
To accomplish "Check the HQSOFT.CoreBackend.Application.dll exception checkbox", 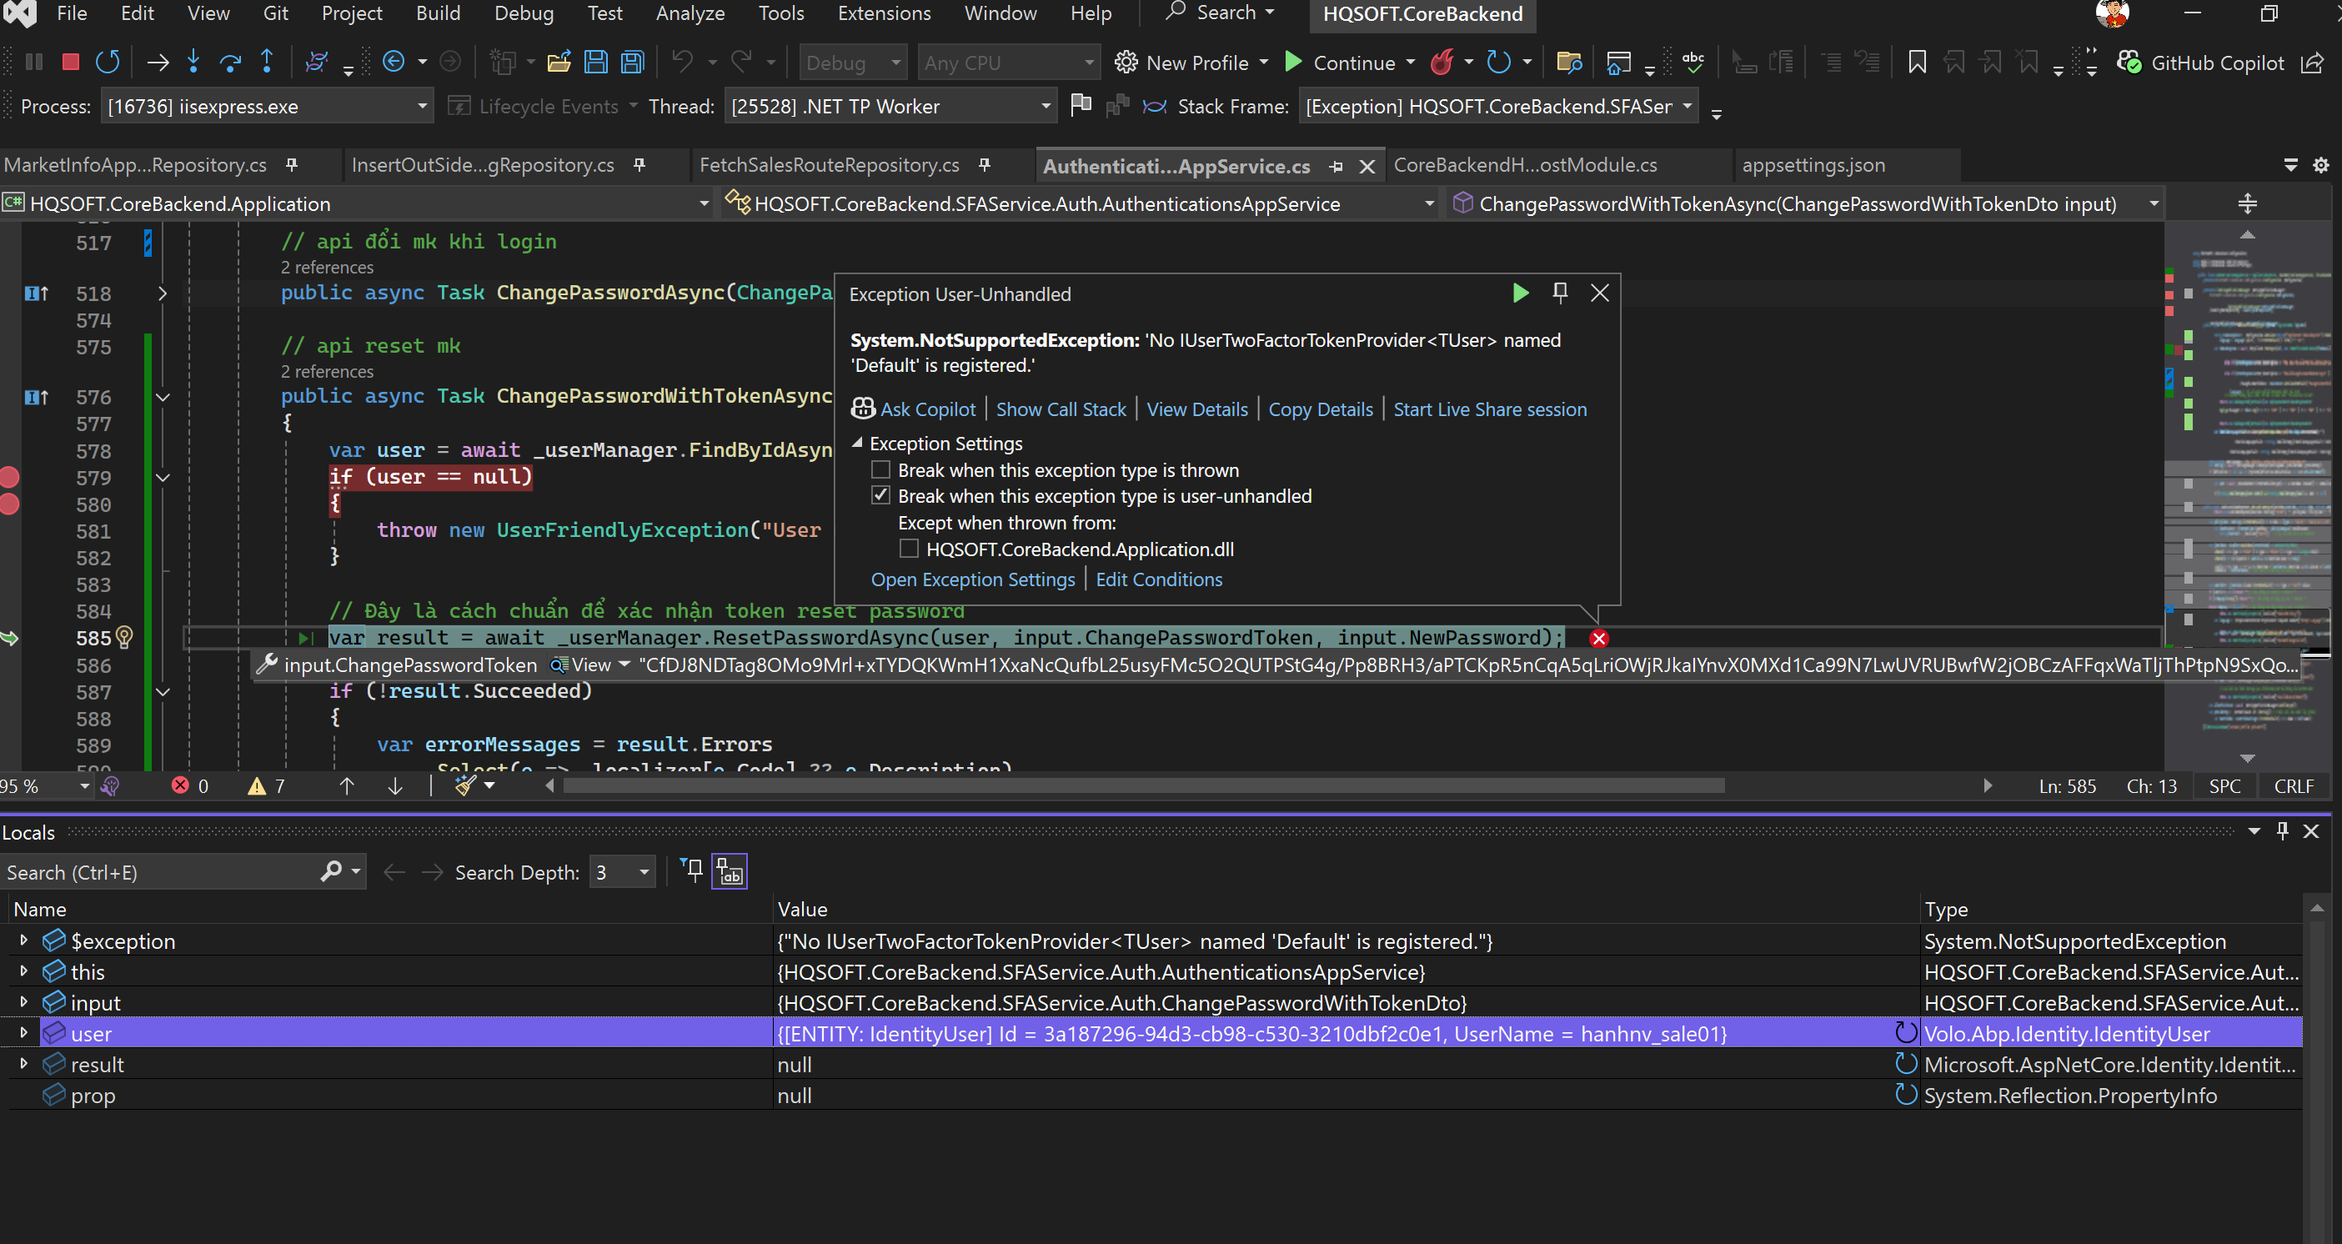I will click(908, 549).
